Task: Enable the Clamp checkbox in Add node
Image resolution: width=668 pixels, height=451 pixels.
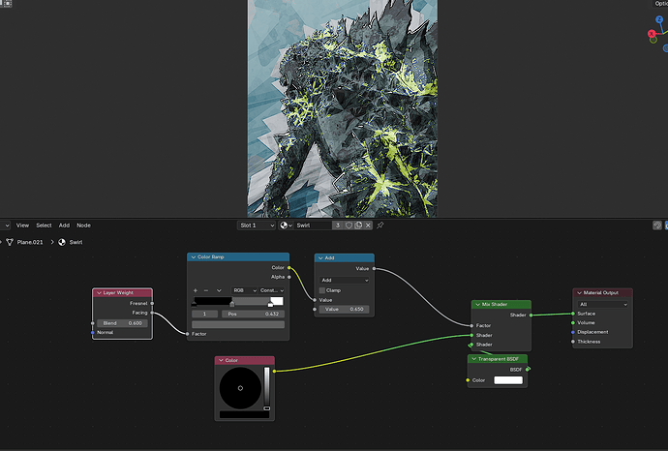Action: pos(322,290)
